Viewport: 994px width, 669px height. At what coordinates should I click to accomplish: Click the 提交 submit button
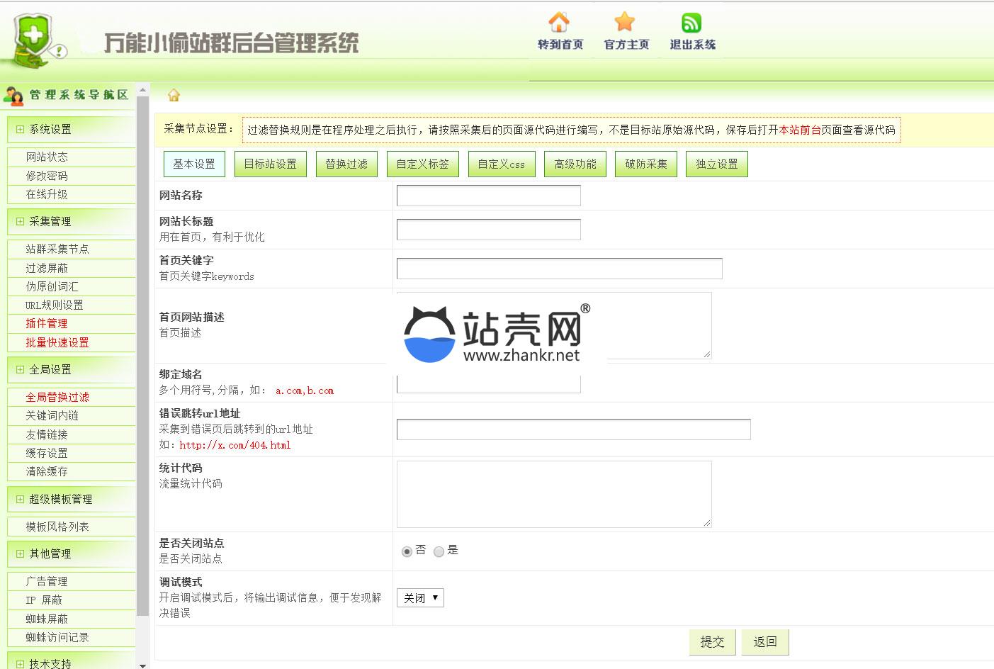point(713,642)
